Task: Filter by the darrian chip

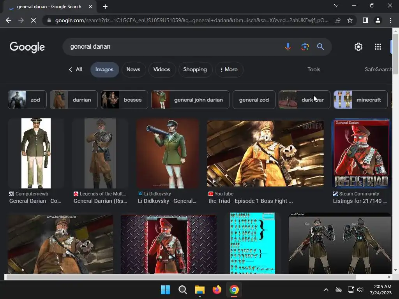Action: pos(74,100)
